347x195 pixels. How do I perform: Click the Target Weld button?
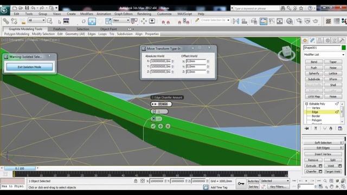pyautogui.click(x=333, y=172)
